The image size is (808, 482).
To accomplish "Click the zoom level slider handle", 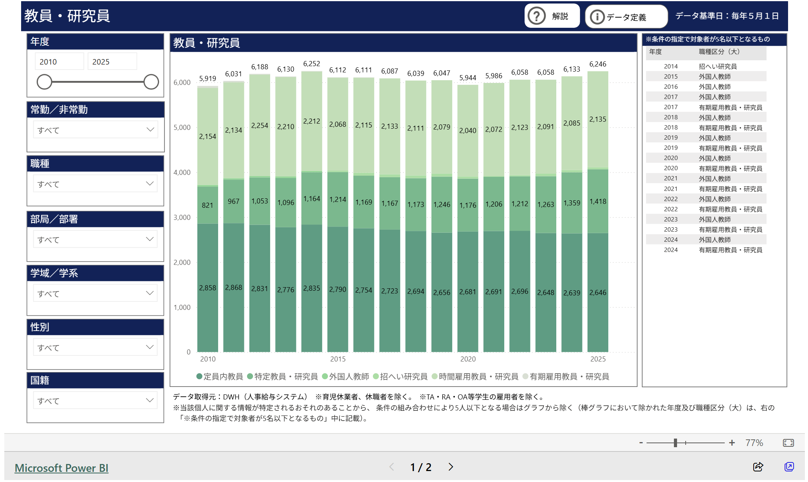I will click(675, 443).
